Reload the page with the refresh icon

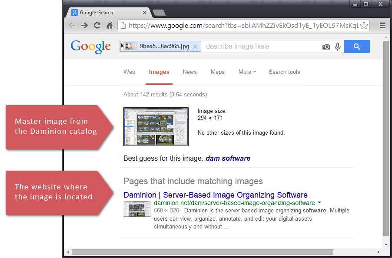(97, 25)
